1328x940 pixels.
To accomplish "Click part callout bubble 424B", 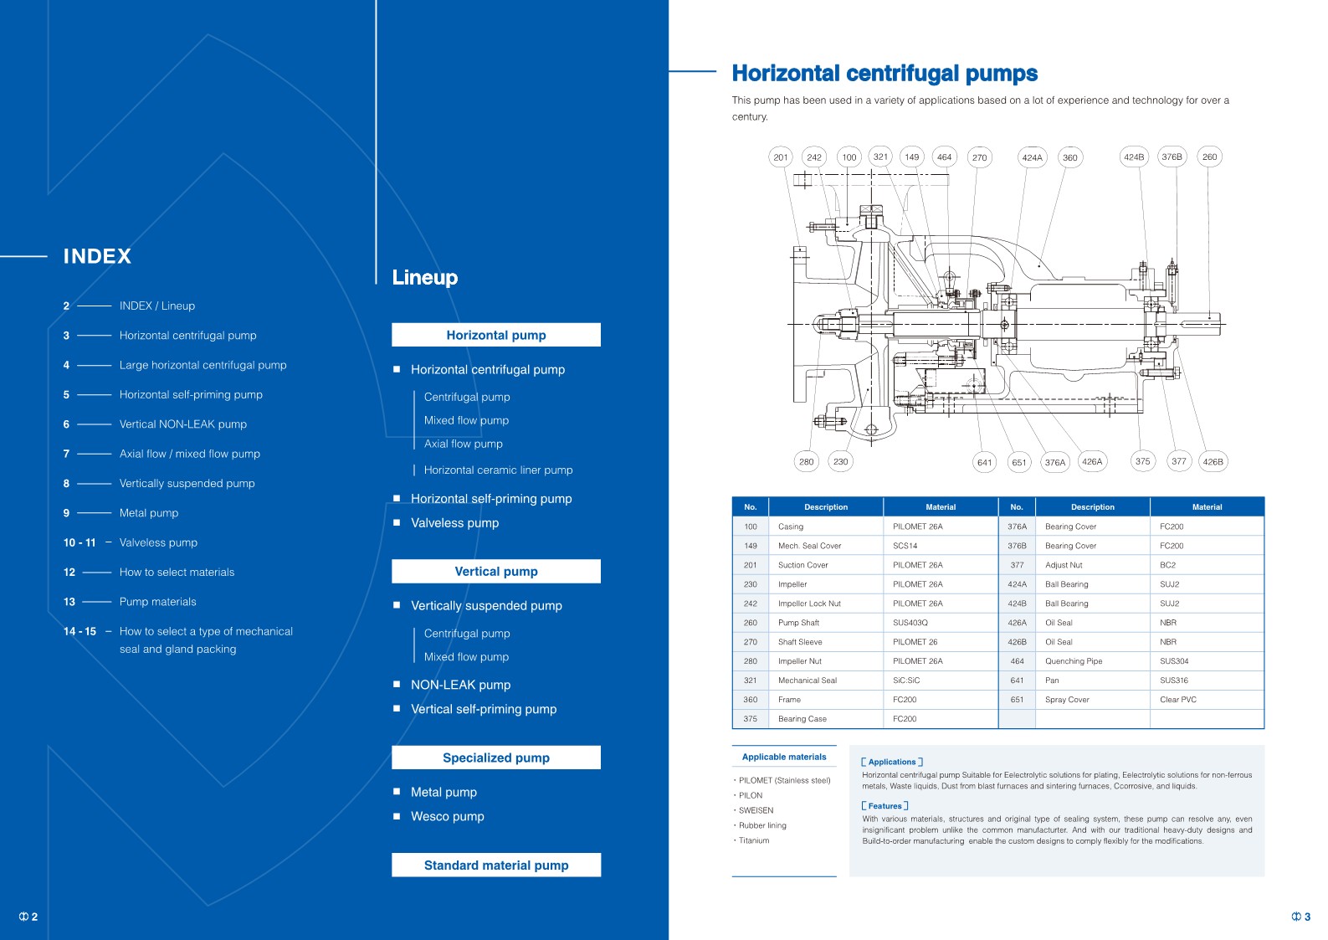I will [x=1134, y=157].
